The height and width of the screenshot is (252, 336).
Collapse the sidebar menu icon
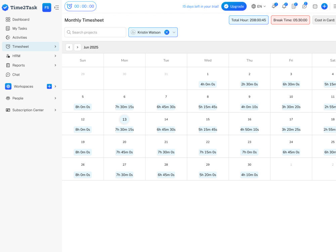[56, 7]
